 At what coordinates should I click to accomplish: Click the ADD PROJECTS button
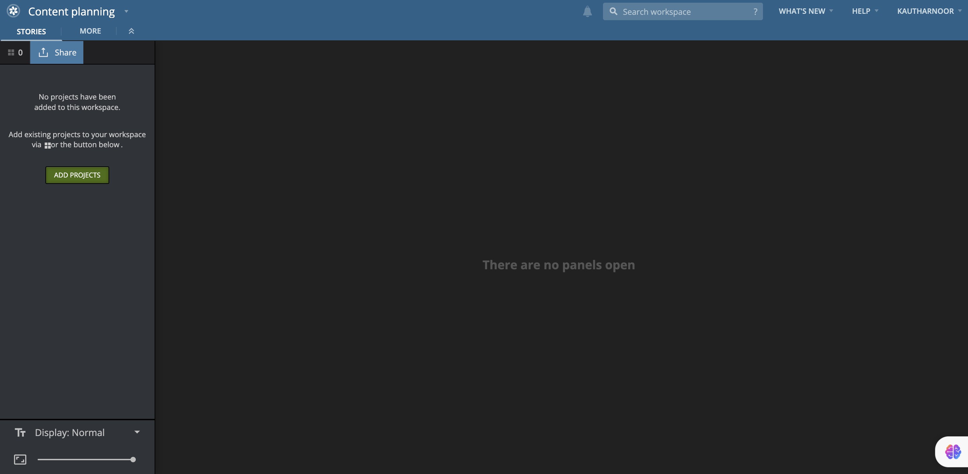(x=77, y=175)
